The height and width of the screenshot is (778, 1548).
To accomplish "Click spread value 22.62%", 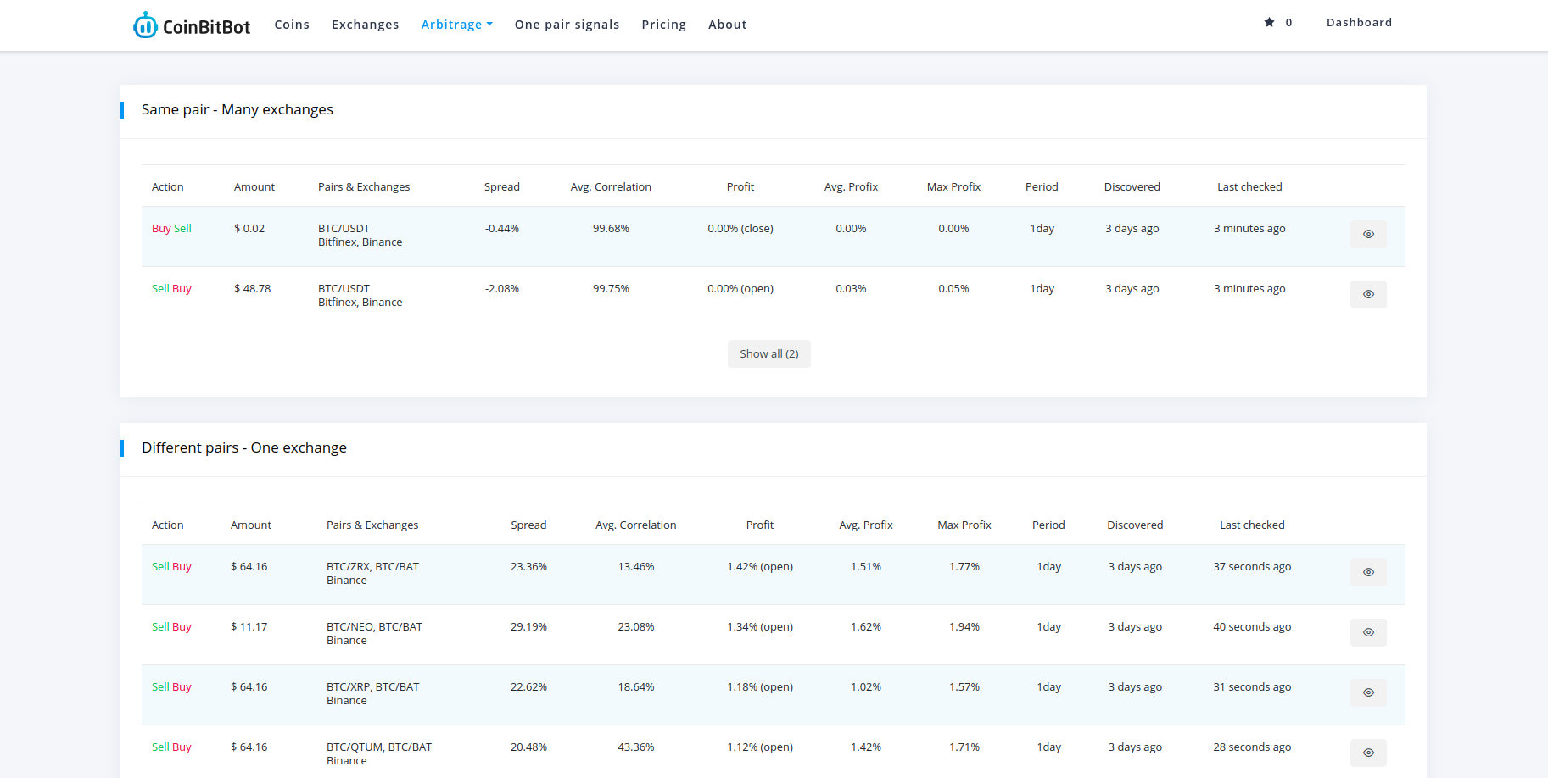I will [528, 687].
